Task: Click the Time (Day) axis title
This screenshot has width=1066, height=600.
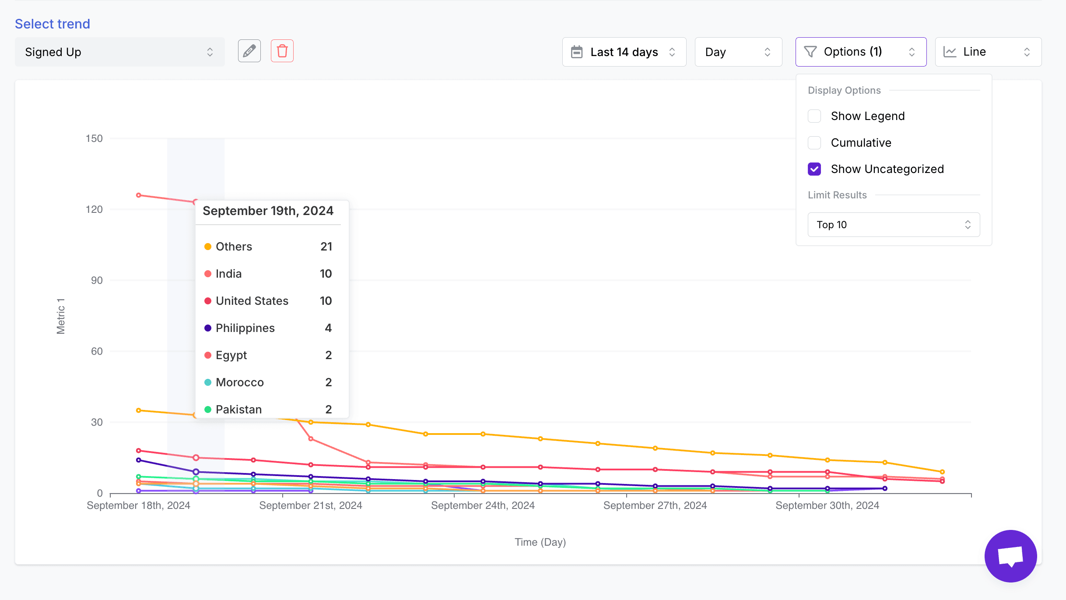Action: [x=540, y=542]
